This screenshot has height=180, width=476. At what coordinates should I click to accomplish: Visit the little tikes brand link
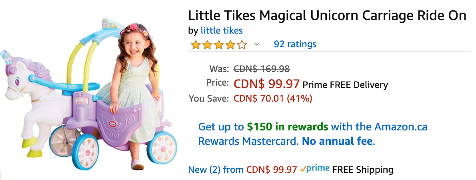(x=222, y=30)
